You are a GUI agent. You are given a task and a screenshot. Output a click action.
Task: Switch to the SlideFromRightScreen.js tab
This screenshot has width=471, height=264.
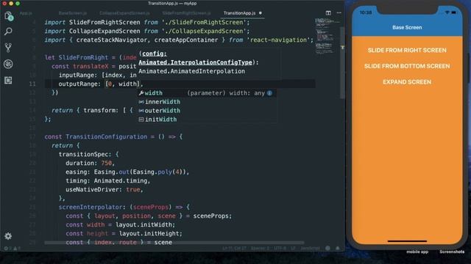[186, 13]
